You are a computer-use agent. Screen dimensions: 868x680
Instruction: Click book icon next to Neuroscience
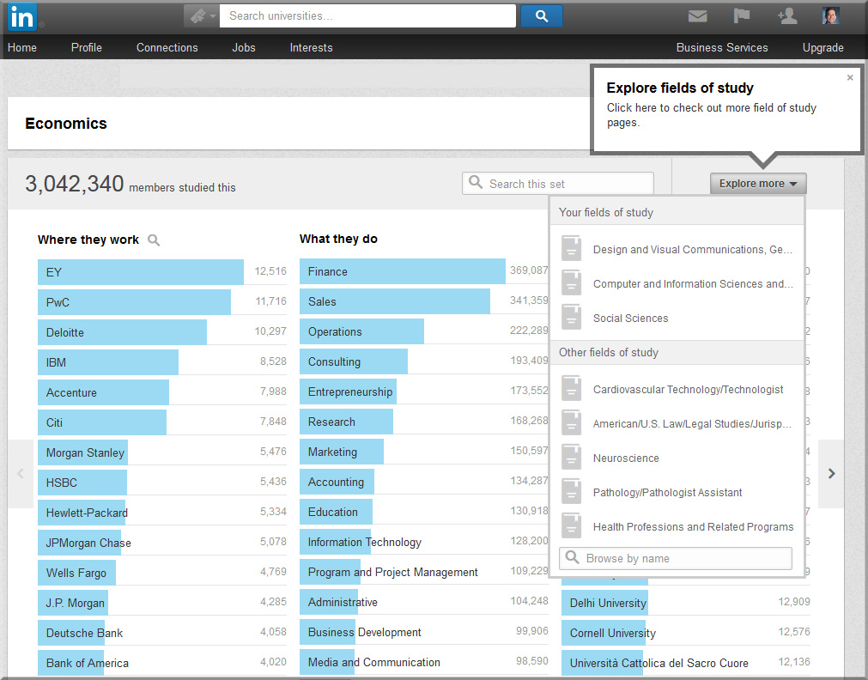tap(571, 457)
